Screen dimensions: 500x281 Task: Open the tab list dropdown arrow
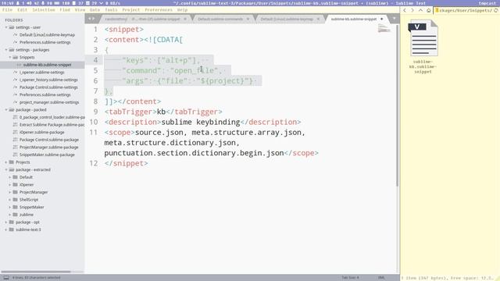394,19
